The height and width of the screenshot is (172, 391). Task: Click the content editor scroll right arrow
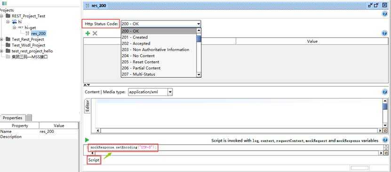[x=380, y=131]
